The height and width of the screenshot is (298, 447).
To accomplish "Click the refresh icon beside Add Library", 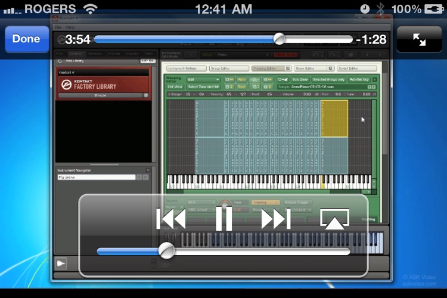I will tap(60, 61).
